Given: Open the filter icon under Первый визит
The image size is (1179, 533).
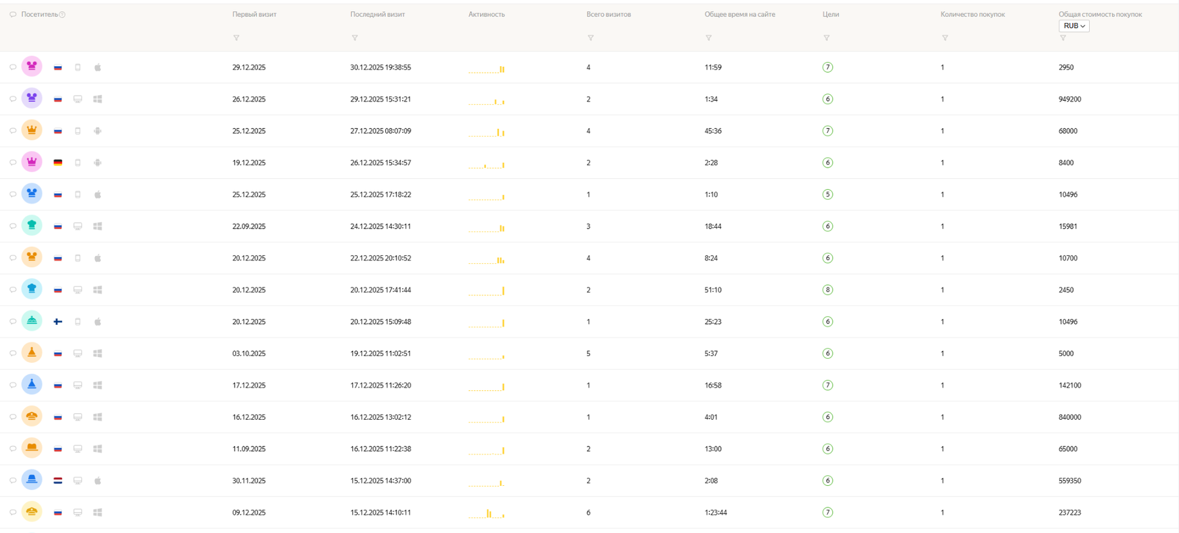Looking at the screenshot, I should (x=236, y=38).
